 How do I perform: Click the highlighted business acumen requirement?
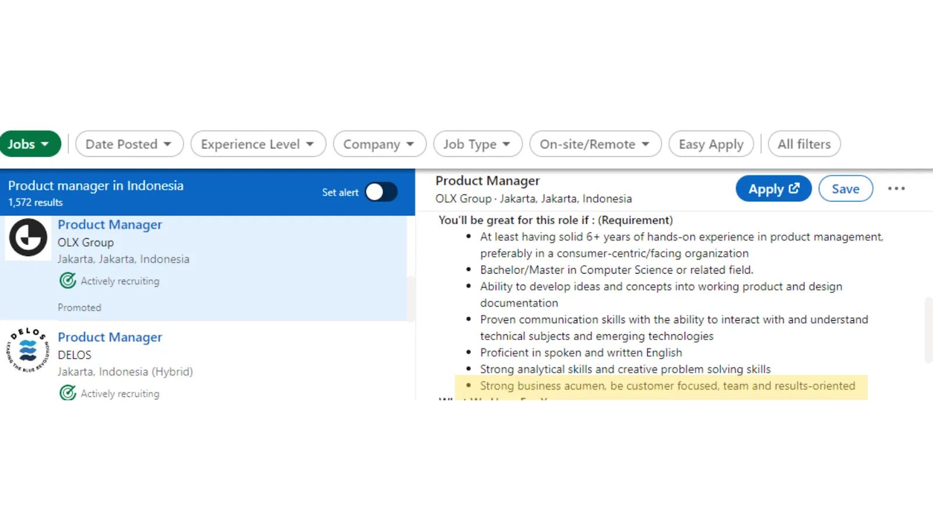pos(667,386)
